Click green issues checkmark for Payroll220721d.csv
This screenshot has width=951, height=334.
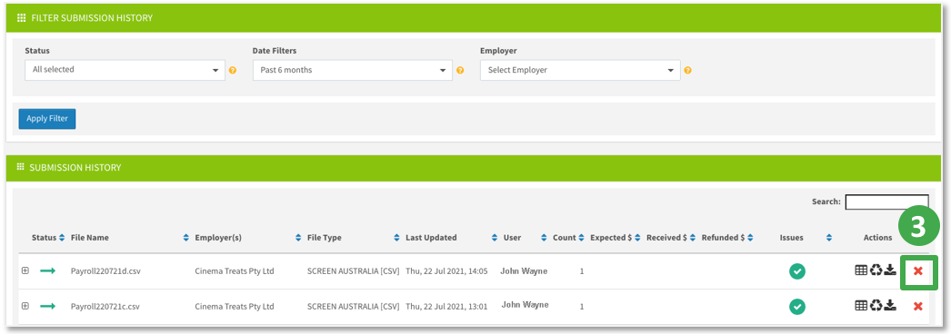coord(797,271)
